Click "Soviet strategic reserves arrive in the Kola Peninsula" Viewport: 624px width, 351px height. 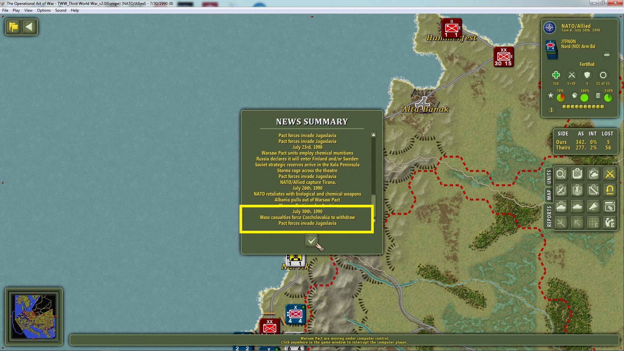[x=307, y=165]
